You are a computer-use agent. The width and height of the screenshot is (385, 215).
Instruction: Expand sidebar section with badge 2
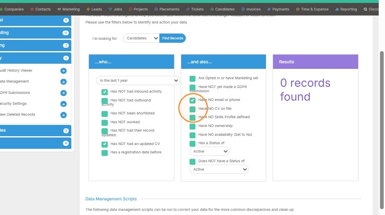click(x=36, y=45)
